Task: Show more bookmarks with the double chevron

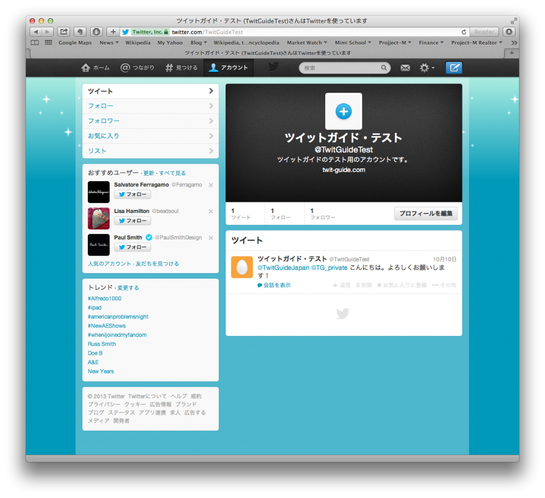Action: tap(514, 43)
